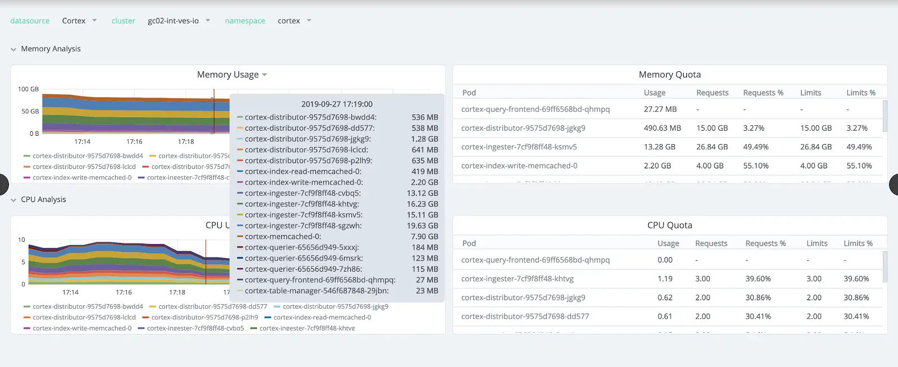Click the 39.60% Requests % cell
Viewport: 898px width, 367px height.
click(x=758, y=278)
